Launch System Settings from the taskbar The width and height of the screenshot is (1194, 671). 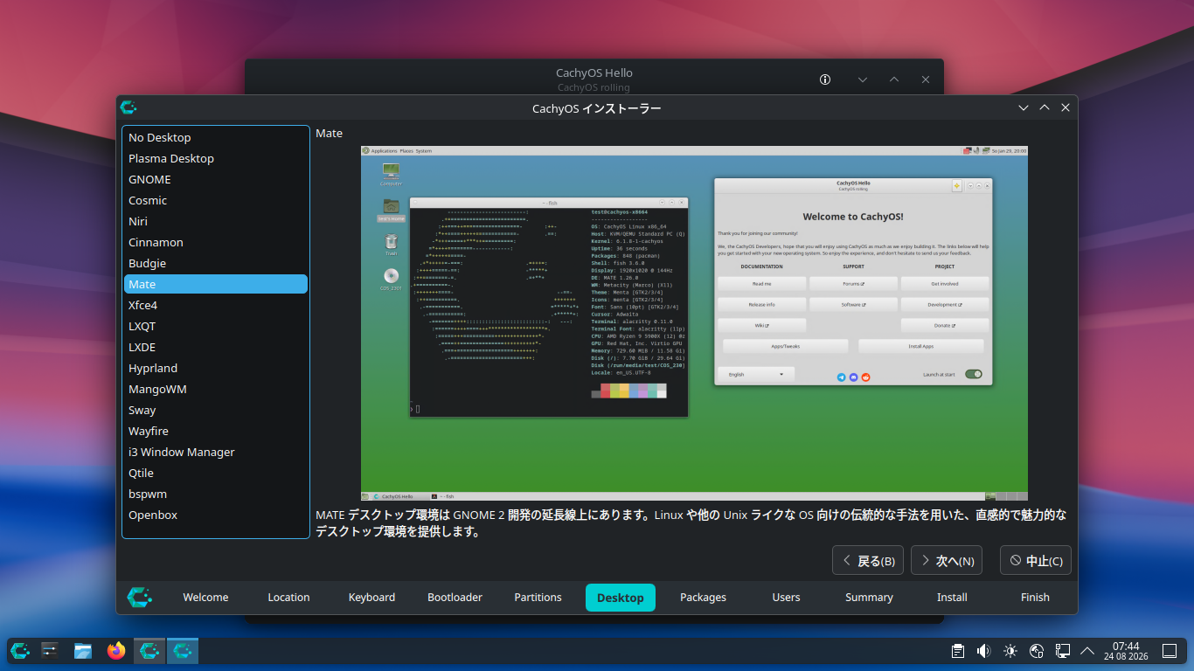tap(50, 650)
